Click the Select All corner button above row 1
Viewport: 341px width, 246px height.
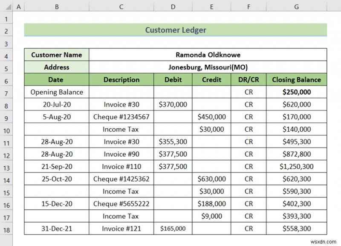(7, 7)
